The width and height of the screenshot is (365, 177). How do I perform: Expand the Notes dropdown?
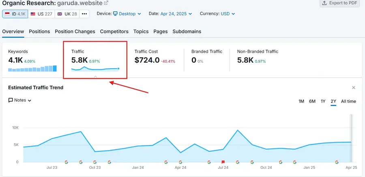[x=20, y=100]
